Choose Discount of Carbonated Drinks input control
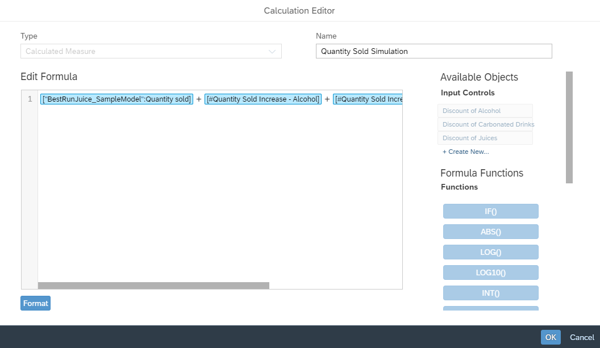 (x=488, y=124)
